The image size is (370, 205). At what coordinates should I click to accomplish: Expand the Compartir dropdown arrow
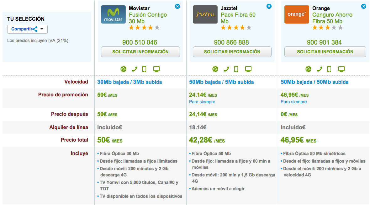pos(42,29)
